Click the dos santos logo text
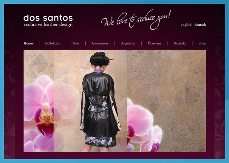The width and height of the screenshot is (229, 163). pos(48,18)
